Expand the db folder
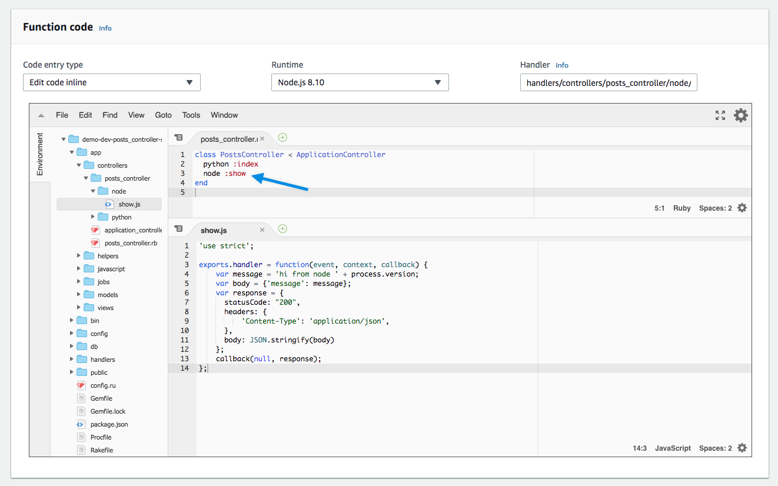This screenshot has width=778, height=486. click(x=71, y=347)
